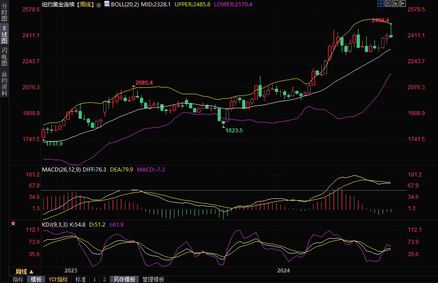
Task: Select template number 2
Action: click(105, 279)
